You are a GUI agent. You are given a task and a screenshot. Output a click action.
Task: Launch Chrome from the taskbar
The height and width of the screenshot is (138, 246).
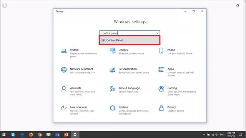pyautogui.click(x=40, y=135)
